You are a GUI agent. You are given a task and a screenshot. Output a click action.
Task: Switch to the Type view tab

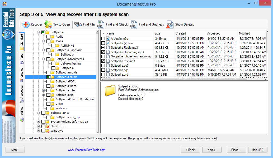[22, 58]
